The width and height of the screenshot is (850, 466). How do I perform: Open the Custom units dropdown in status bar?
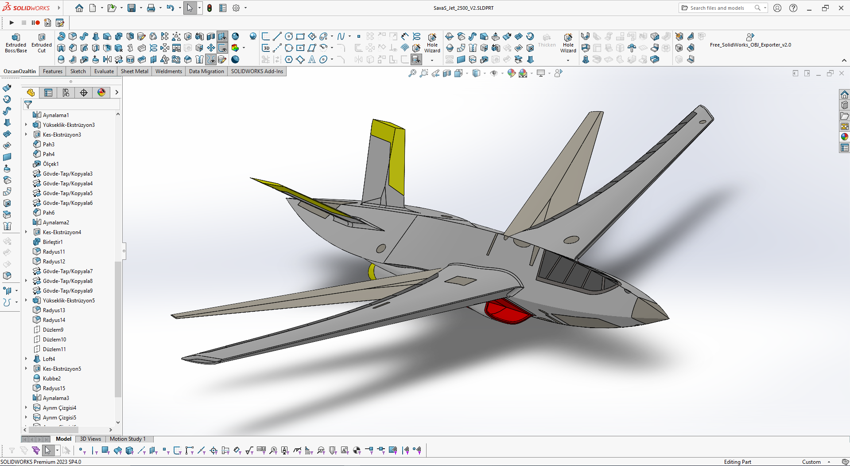coord(829,462)
